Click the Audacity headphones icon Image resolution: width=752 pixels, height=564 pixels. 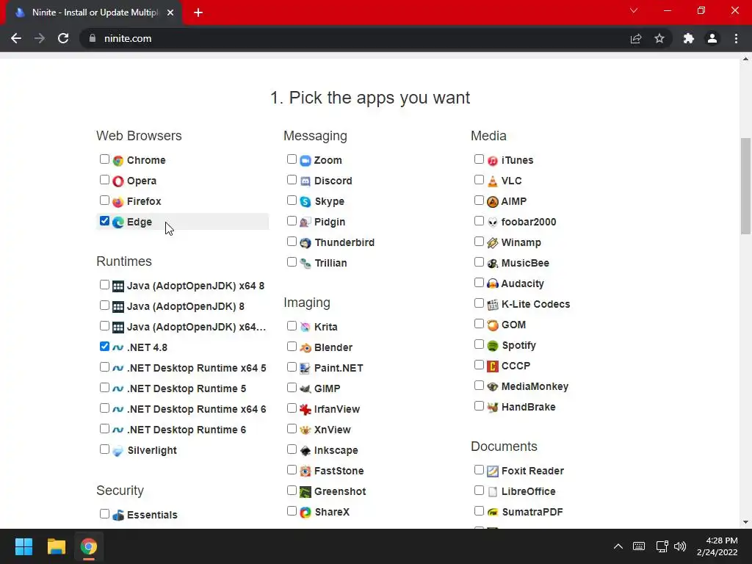point(493,283)
